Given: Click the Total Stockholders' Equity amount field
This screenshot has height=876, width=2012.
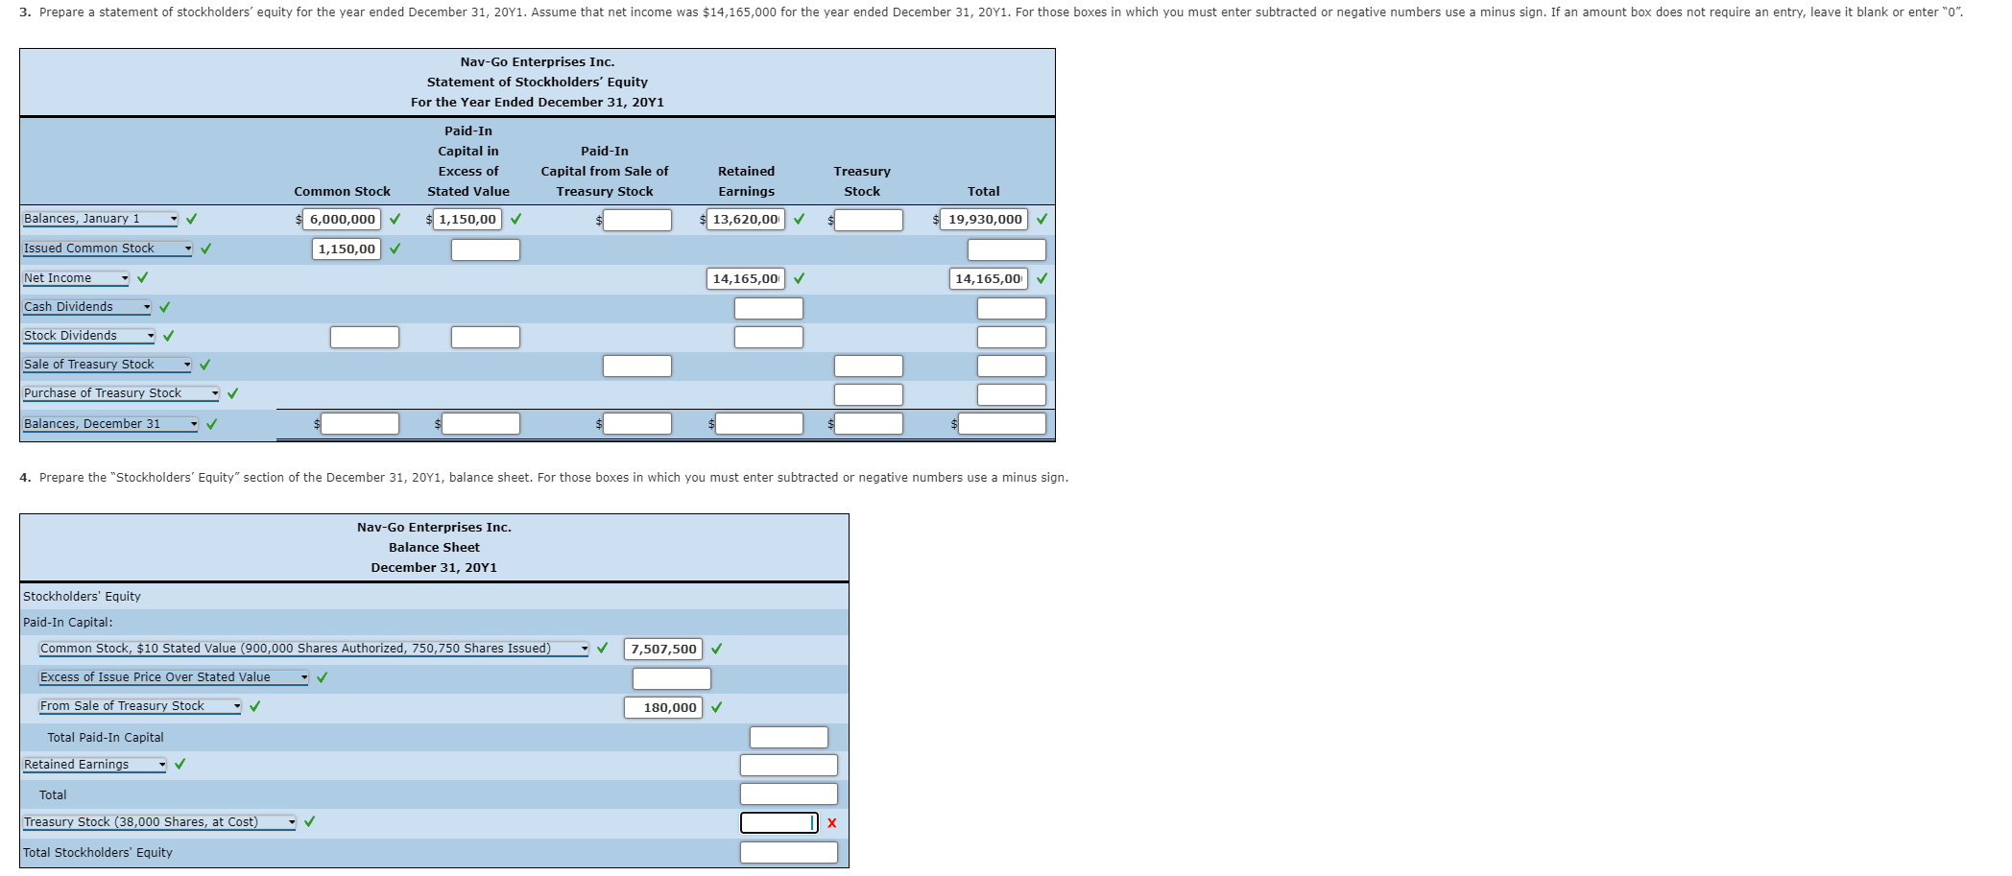Looking at the screenshot, I should click(x=787, y=852).
